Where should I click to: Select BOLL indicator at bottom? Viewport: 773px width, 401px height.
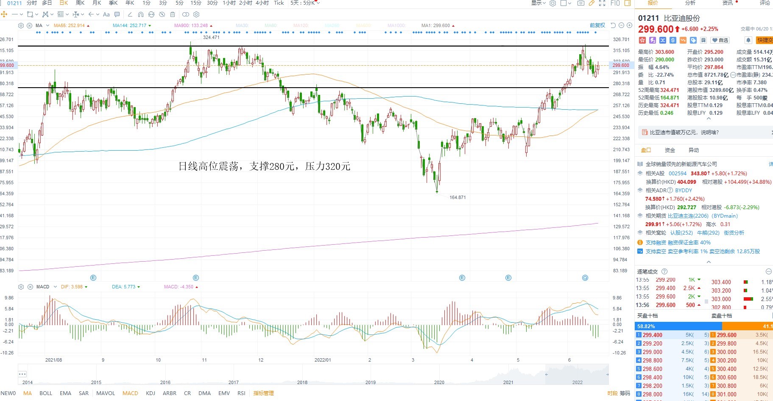pyautogui.click(x=46, y=393)
